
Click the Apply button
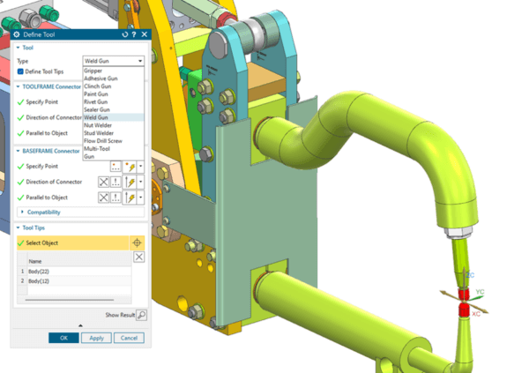point(96,338)
